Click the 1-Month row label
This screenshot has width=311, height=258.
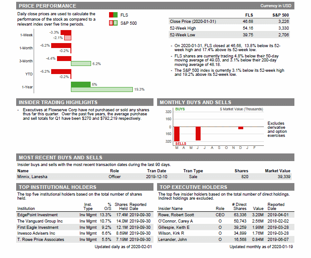coord(26,48)
